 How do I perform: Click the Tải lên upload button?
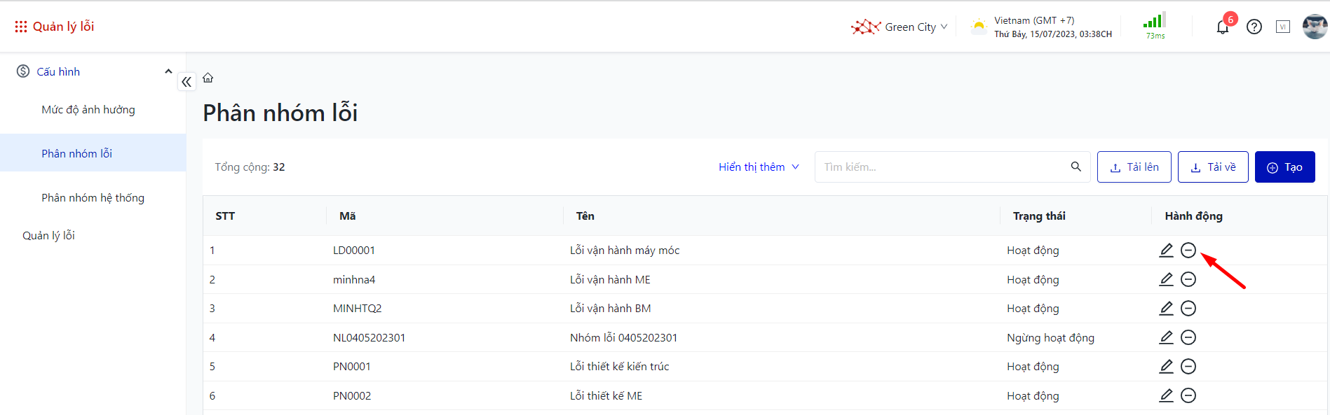(x=1134, y=167)
